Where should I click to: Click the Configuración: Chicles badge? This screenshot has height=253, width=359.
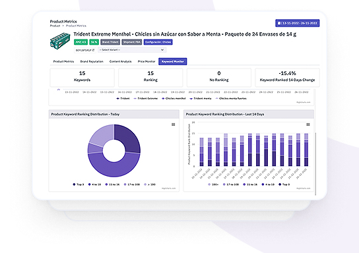158,42
